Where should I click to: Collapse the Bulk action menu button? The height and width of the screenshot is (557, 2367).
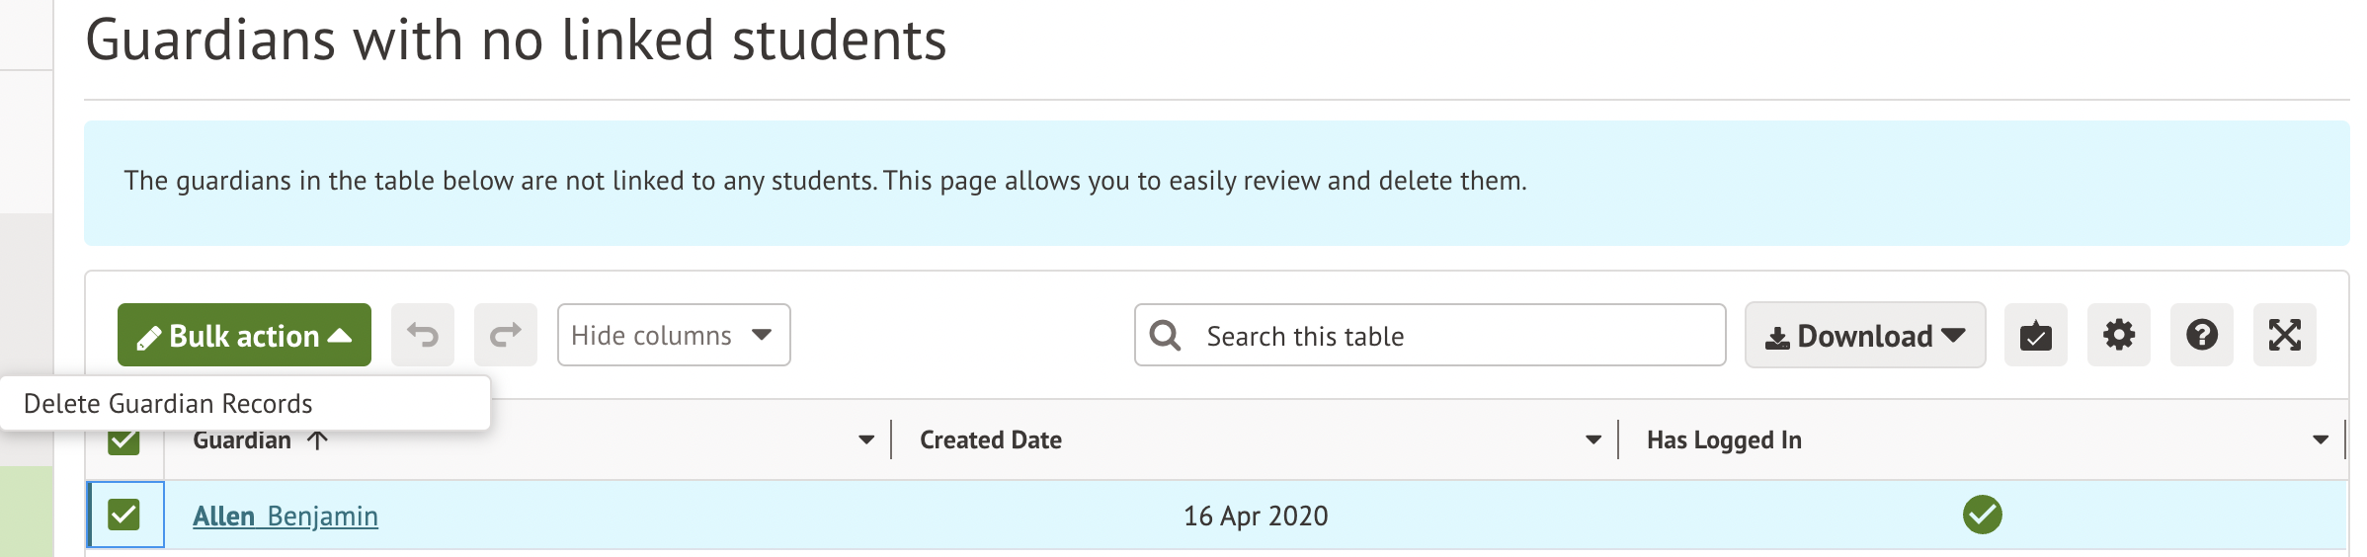click(x=244, y=336)
